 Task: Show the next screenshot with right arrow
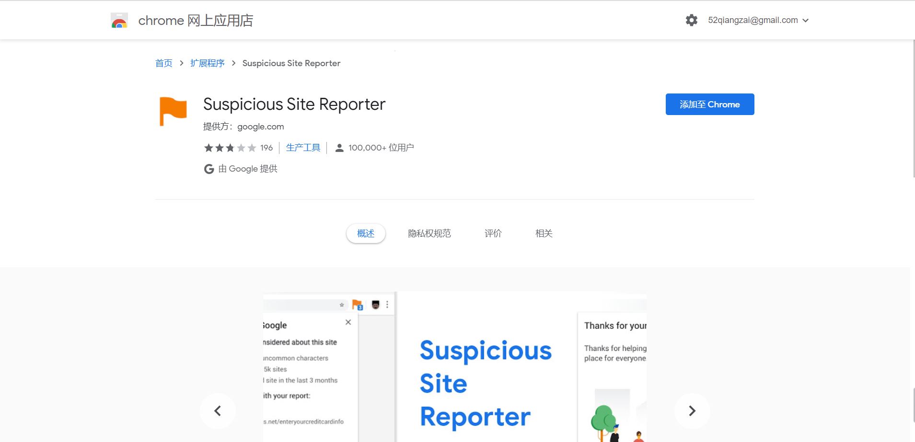point(692,411)
